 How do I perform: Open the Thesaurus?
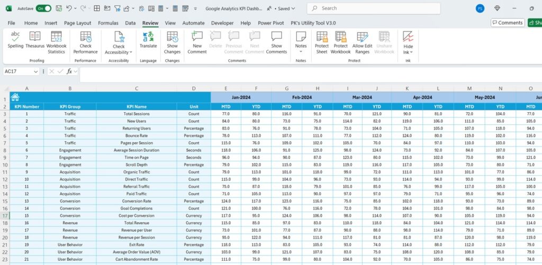click(35, 40)
